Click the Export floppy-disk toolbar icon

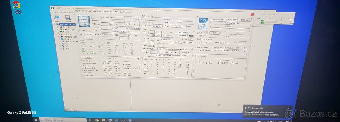point(68,19)
